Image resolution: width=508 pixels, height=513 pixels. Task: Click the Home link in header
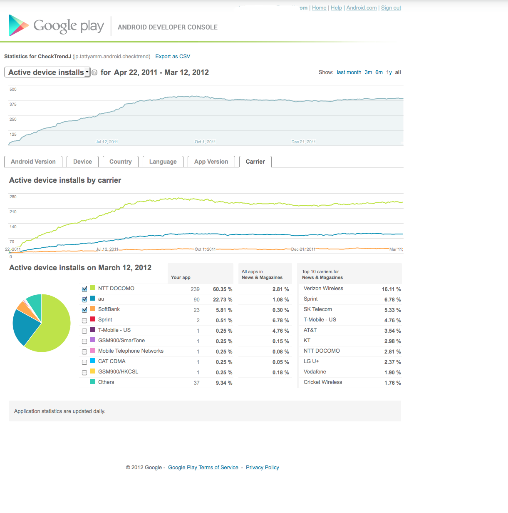pos(319,8)
